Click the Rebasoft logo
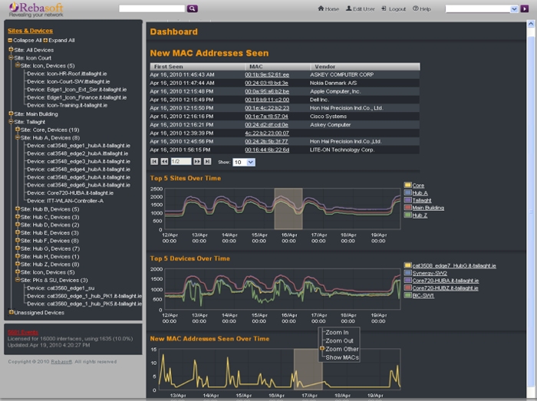 point(36,9)
